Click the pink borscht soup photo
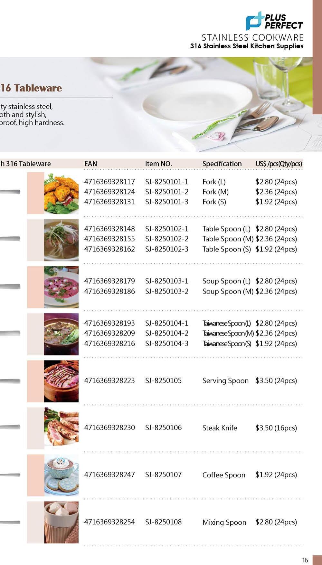 pyautogui.click(x=61, y=287)
